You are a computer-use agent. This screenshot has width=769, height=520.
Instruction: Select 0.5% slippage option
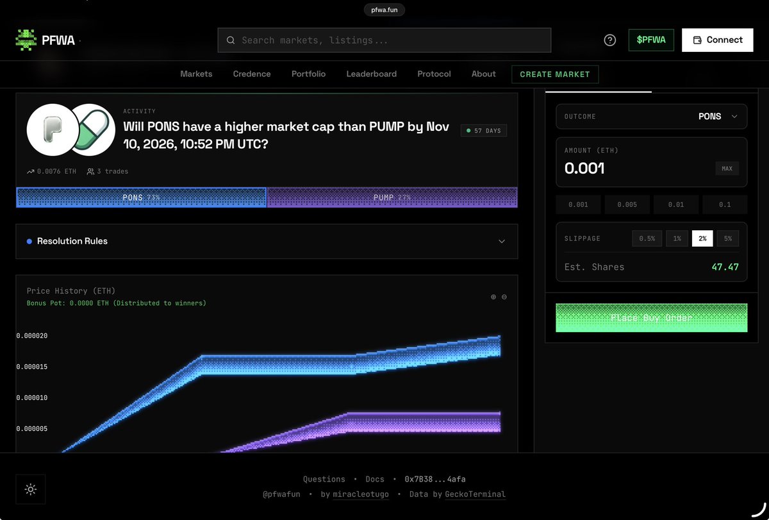coord(647,239)
